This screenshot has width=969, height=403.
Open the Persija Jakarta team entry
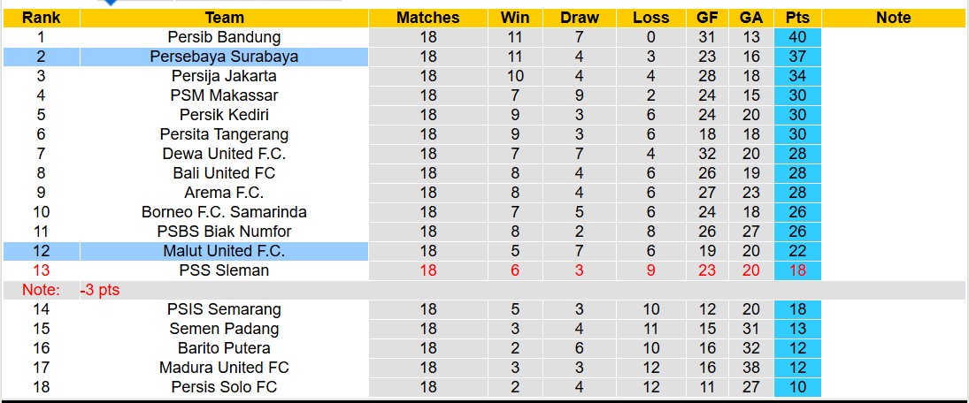coord(224,76)
